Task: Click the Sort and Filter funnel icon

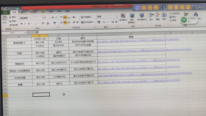Action: click(x=186, y=14)
